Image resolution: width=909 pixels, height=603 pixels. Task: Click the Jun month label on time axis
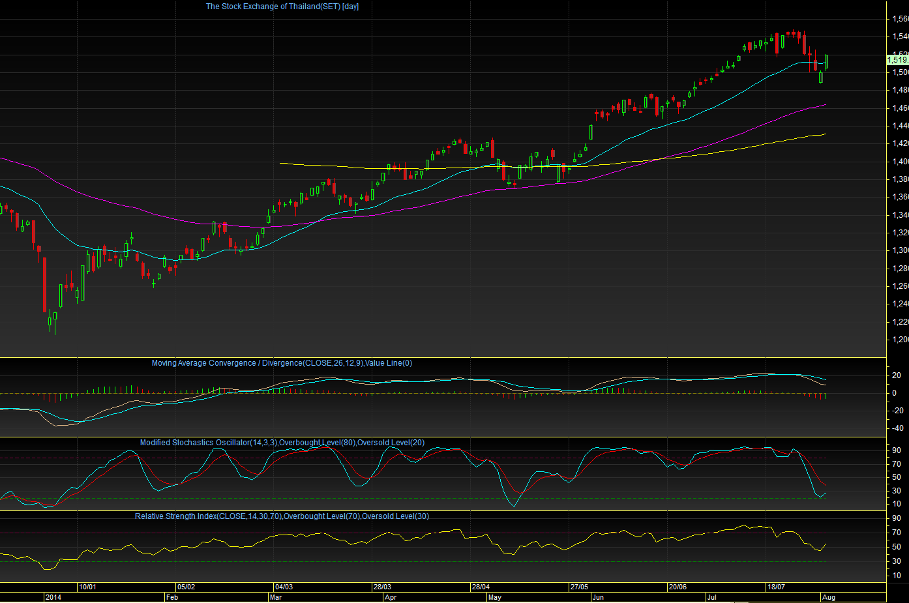pos(598,597)
